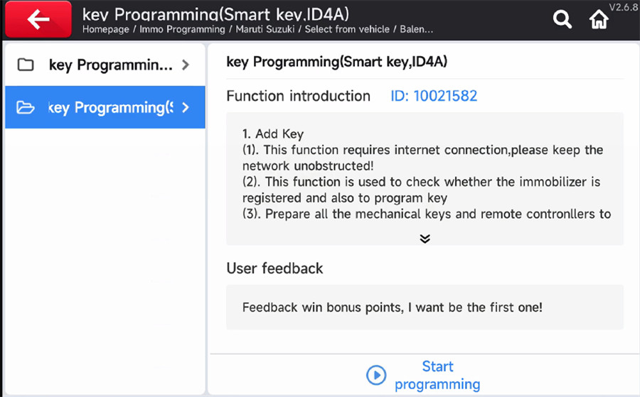Open the search magnifier icon
640x397 pixels.
point(562,19)
